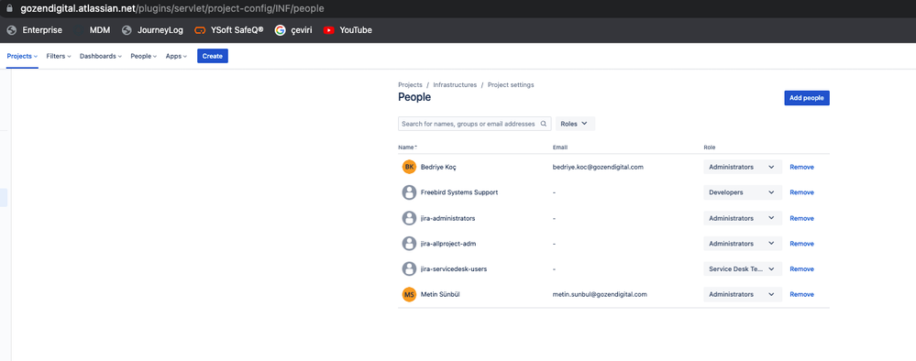The image size is (916, 361).
Task: Click the search magnifier icon in People search
Action: pyautogui.click(x=544, y=124)
